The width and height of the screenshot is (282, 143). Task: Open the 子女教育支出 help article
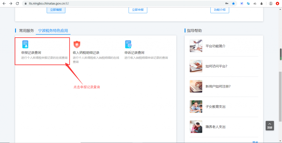(215, 106)
